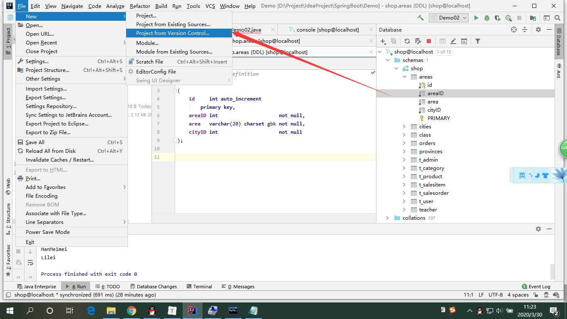
Task: Click the red Disconnect square in Database panel
Action: 429,41
